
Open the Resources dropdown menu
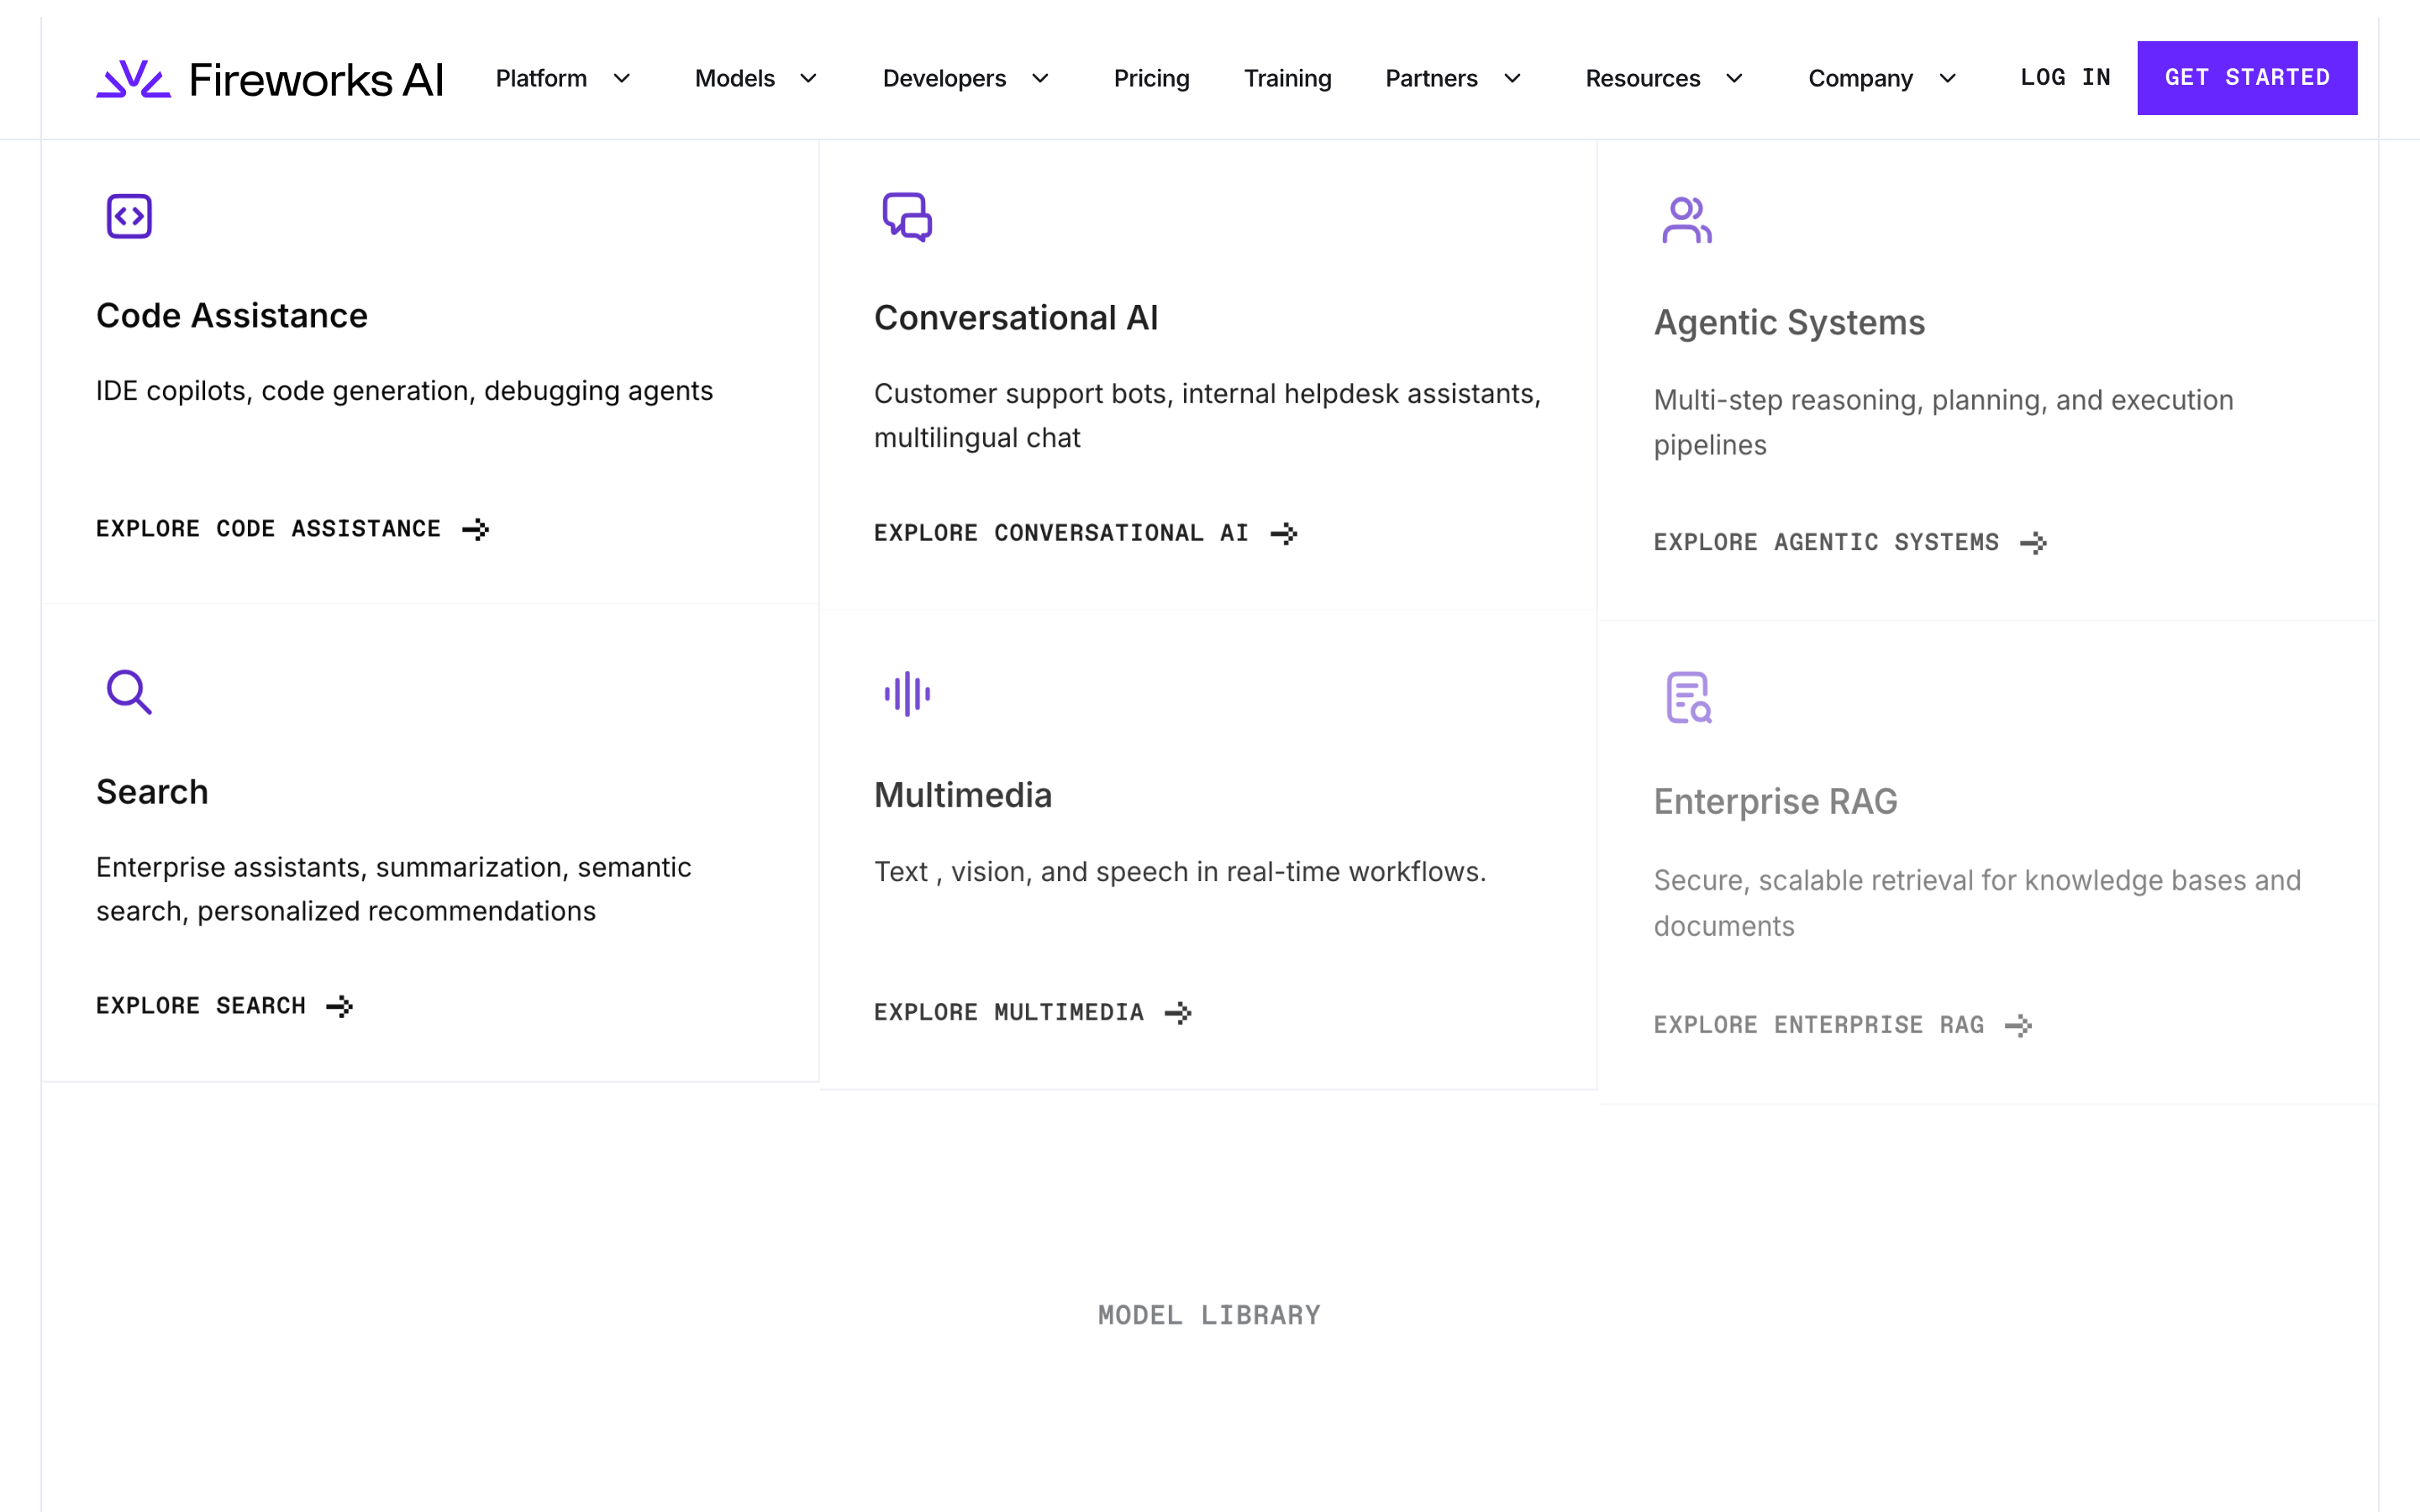point(1664,78)
